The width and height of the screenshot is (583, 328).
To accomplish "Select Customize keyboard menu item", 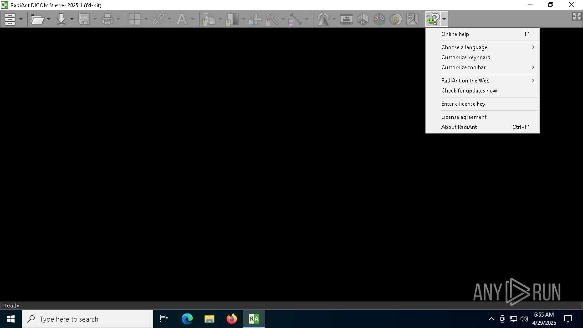I will (482, 57).
